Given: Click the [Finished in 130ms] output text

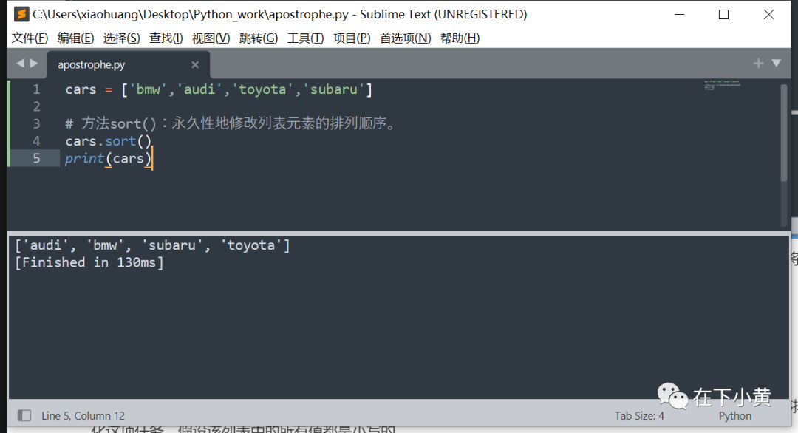Looking at the screenshot, I should (x=89, y=262).
